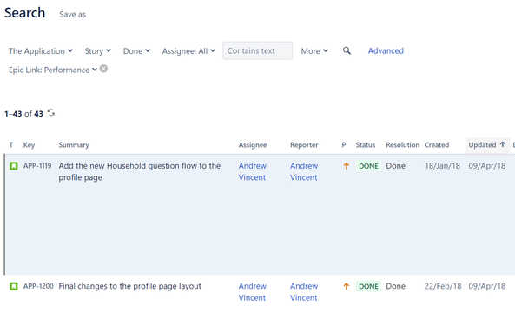Screen dimensions: 515x313
Task: Expand the Story issue type dropdown
Action: pos(98,51)
